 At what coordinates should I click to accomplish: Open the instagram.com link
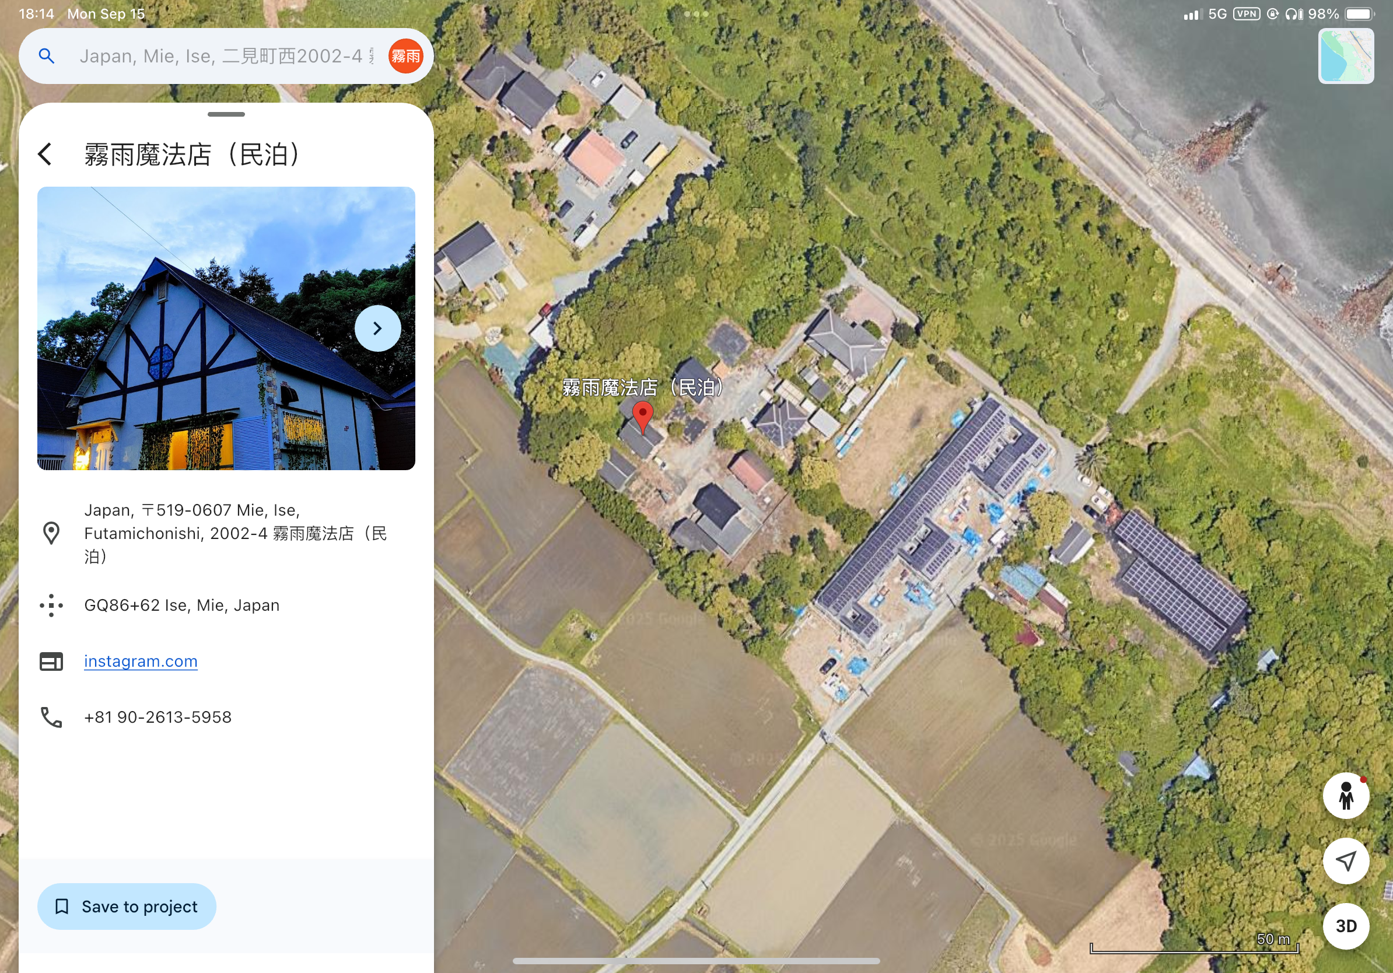click(141, 661)
